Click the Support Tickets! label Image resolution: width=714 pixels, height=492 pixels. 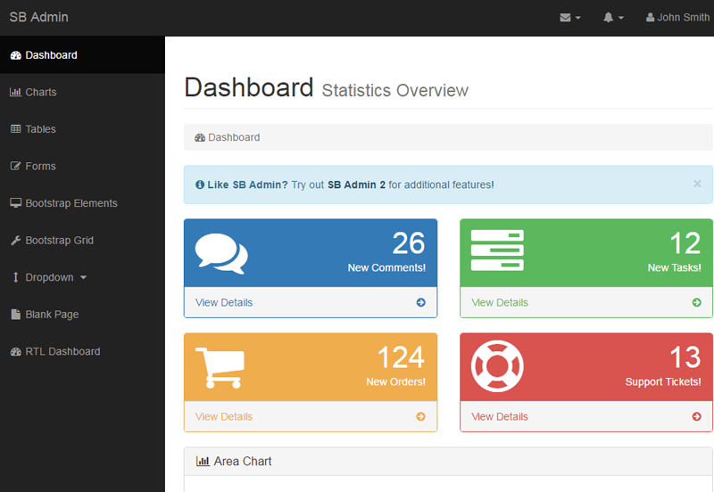click(663, 382)
